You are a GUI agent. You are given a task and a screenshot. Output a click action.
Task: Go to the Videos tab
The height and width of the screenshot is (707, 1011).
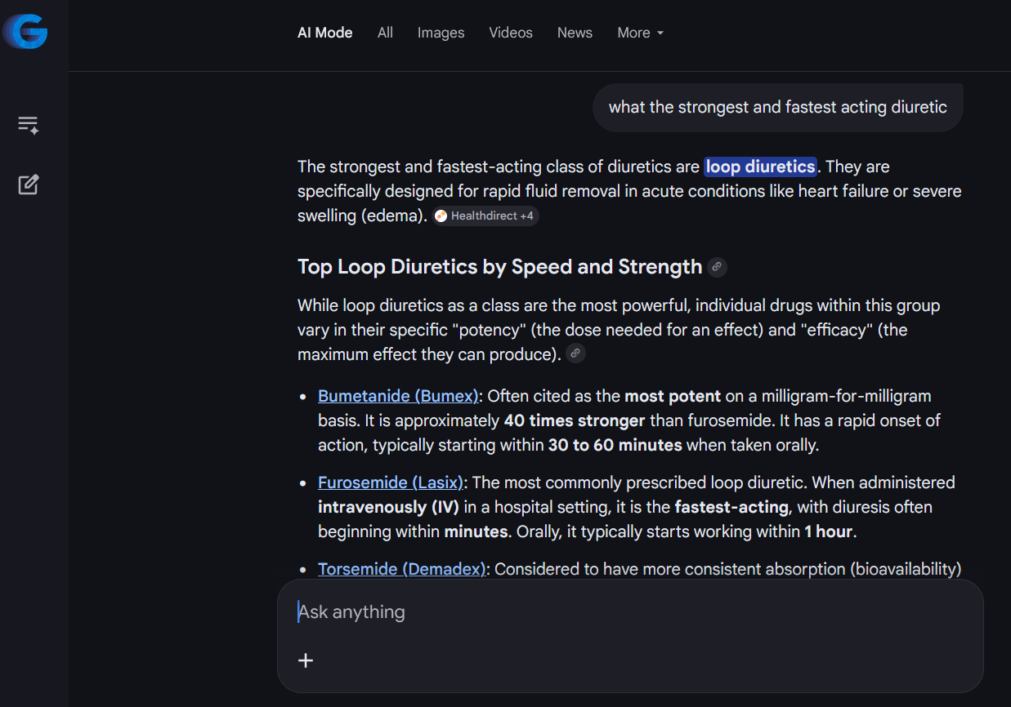(x=511, y=33)
